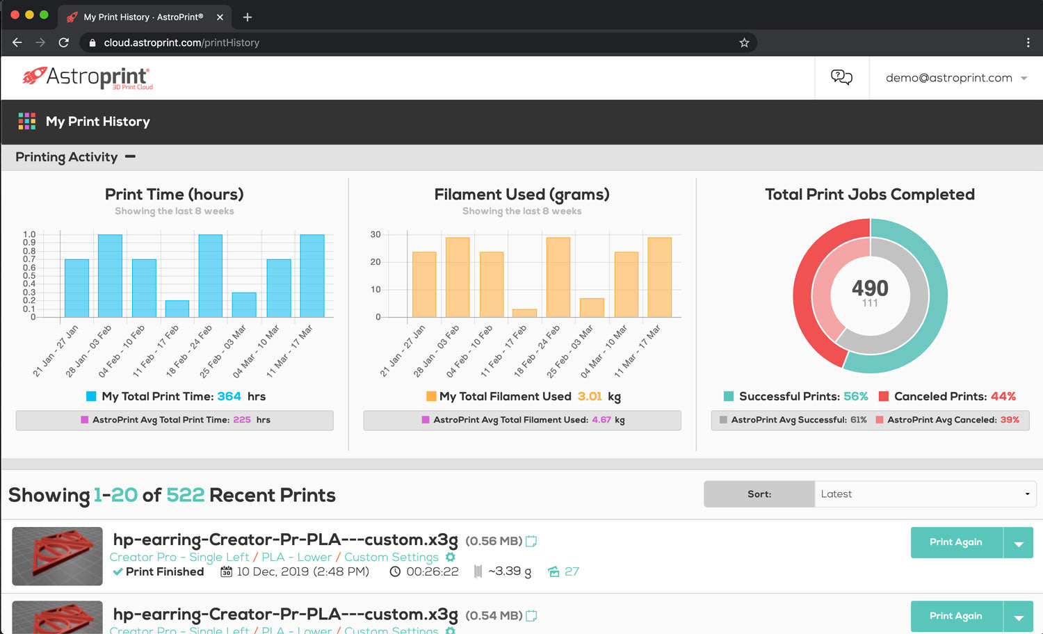Click the 490 donut chart center

870,288
